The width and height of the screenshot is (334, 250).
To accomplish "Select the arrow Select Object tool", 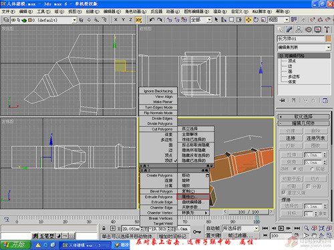I will 216,20.
